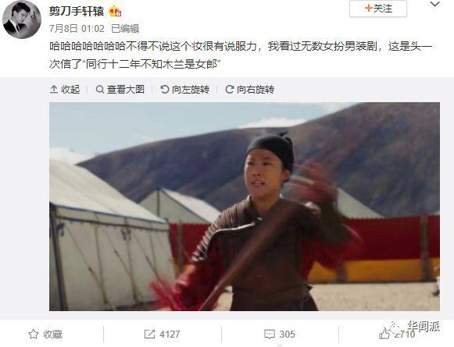The height and width of the screenshot is (347, 454).
Task: Click the rotate-right arrow icon
Action: [229, 89]
